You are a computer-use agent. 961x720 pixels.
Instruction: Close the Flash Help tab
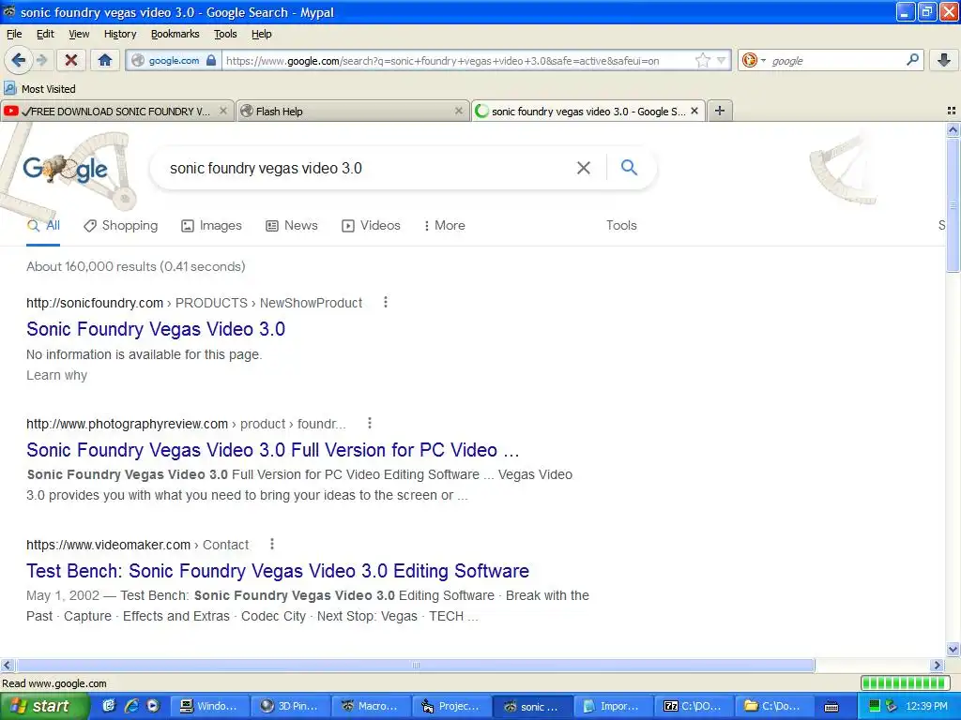click(458, 111)
